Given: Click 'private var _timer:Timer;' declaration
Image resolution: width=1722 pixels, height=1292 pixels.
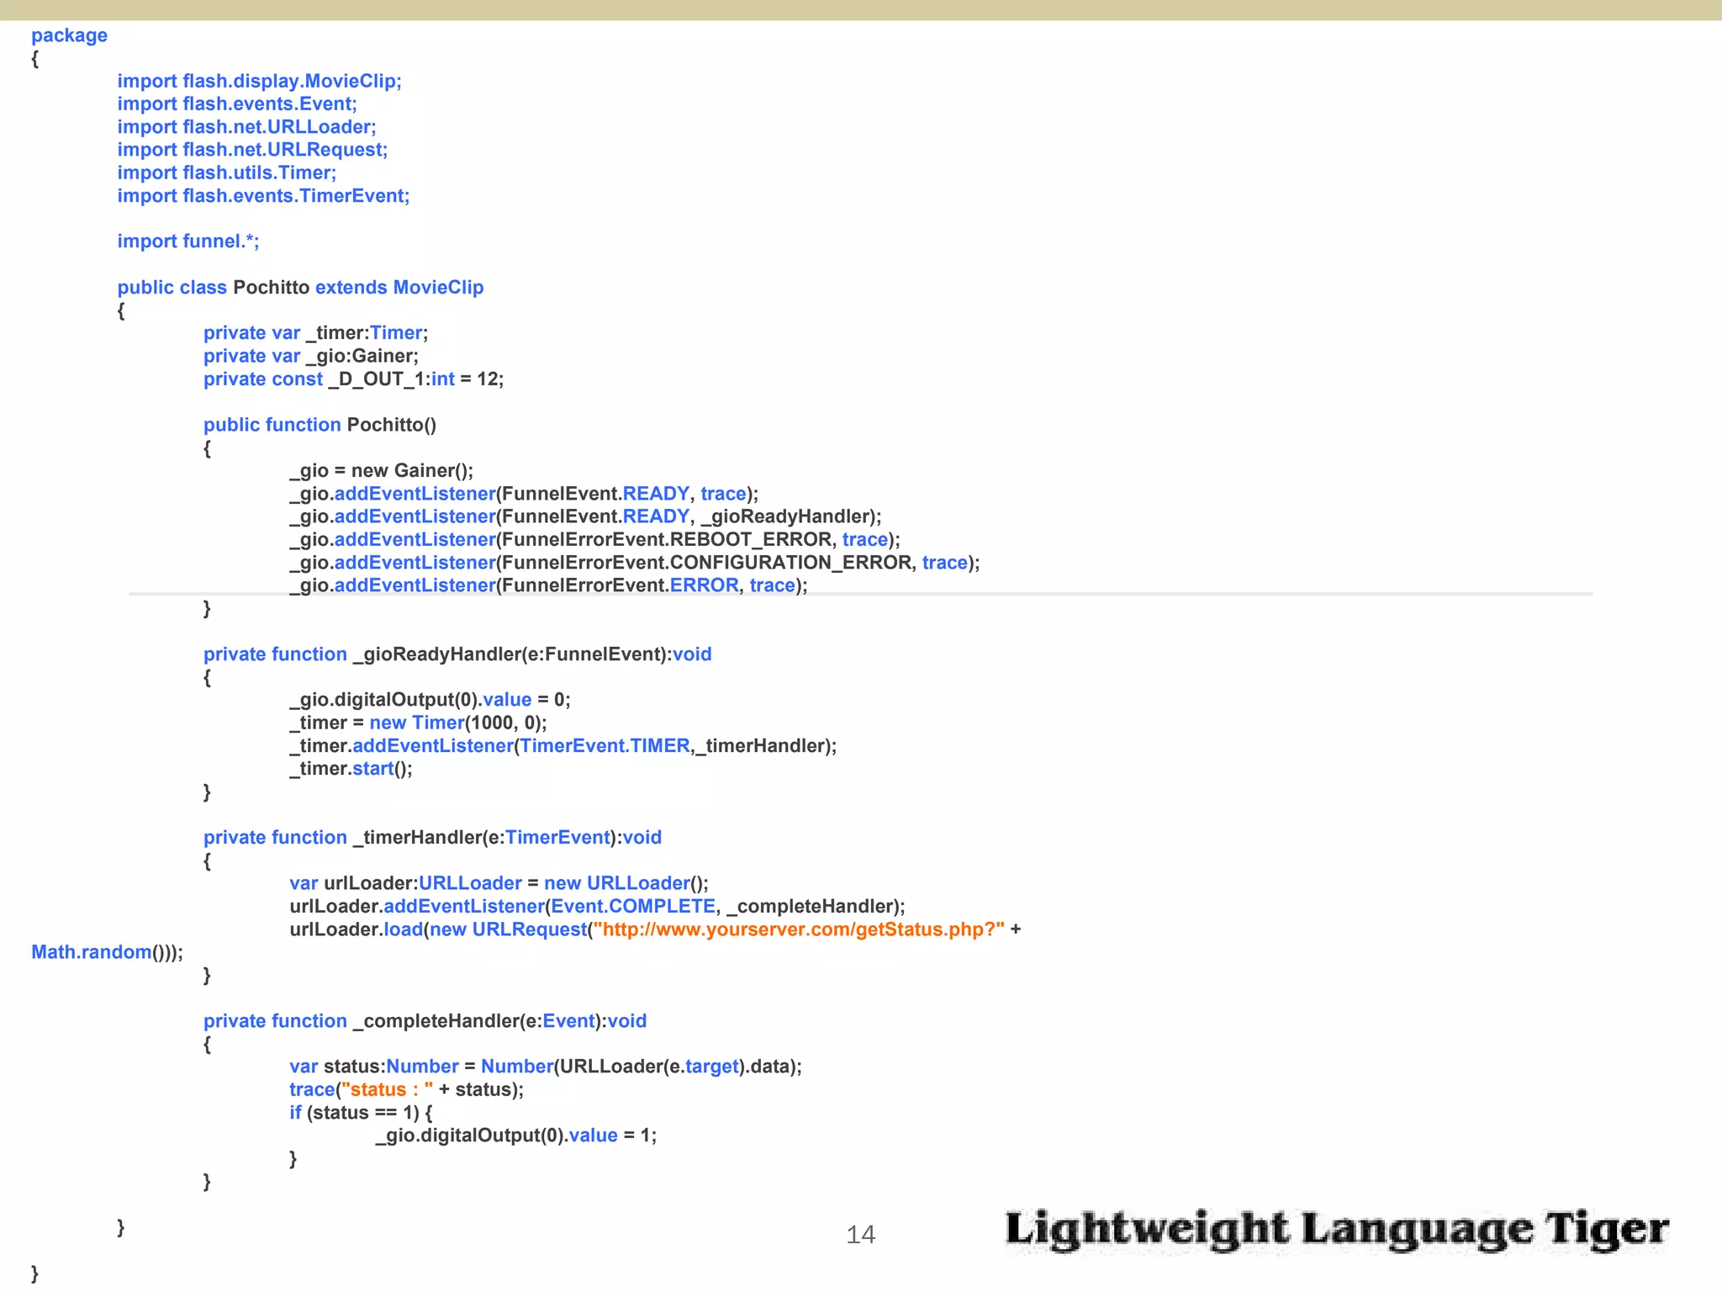Looking at the screenshot, I should point(315,333).
